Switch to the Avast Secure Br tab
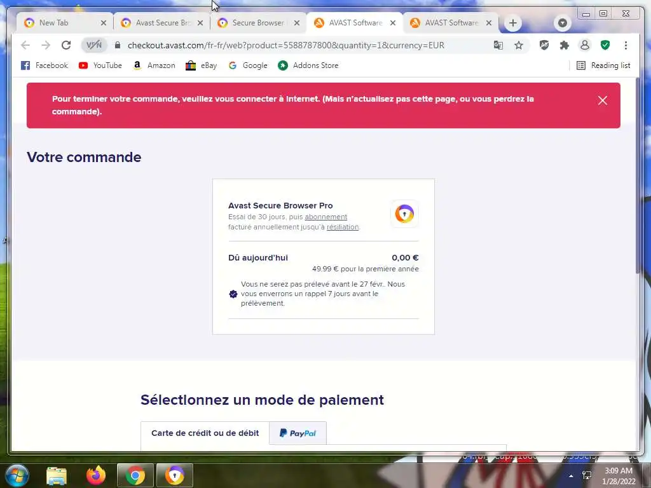Viewport: 651px width, 488px height. [163, 23]
